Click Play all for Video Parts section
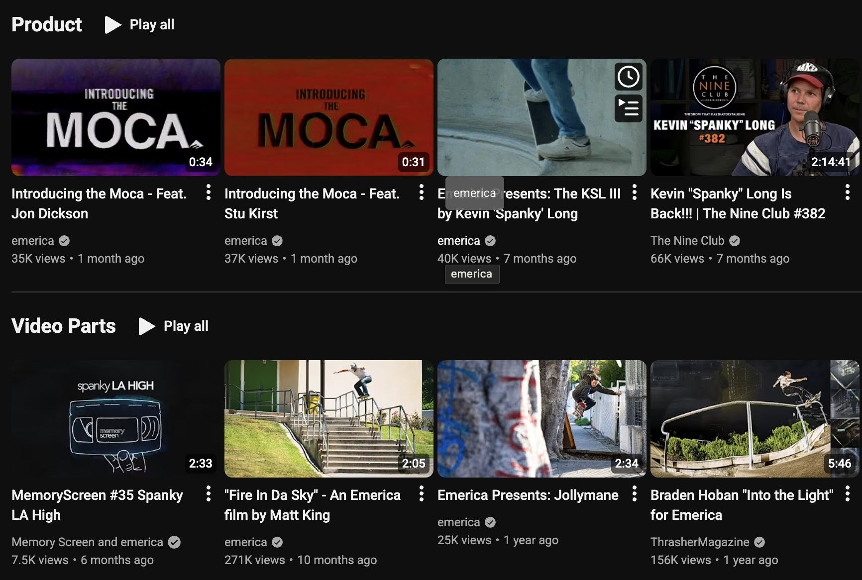Screen dimensions: 862x580 pos(173,326)
